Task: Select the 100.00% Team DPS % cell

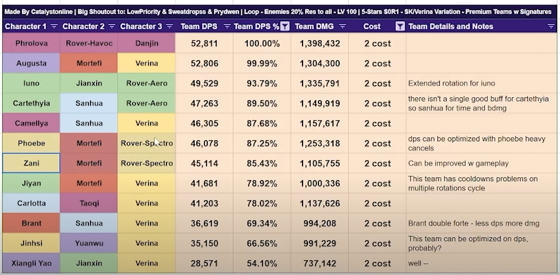Action: (262, 43)
